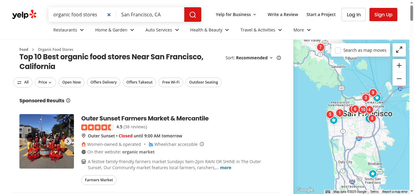Advance photo with the next arrow on thumbnail
This screenshot has width=414, height=194.
(68, 141)
